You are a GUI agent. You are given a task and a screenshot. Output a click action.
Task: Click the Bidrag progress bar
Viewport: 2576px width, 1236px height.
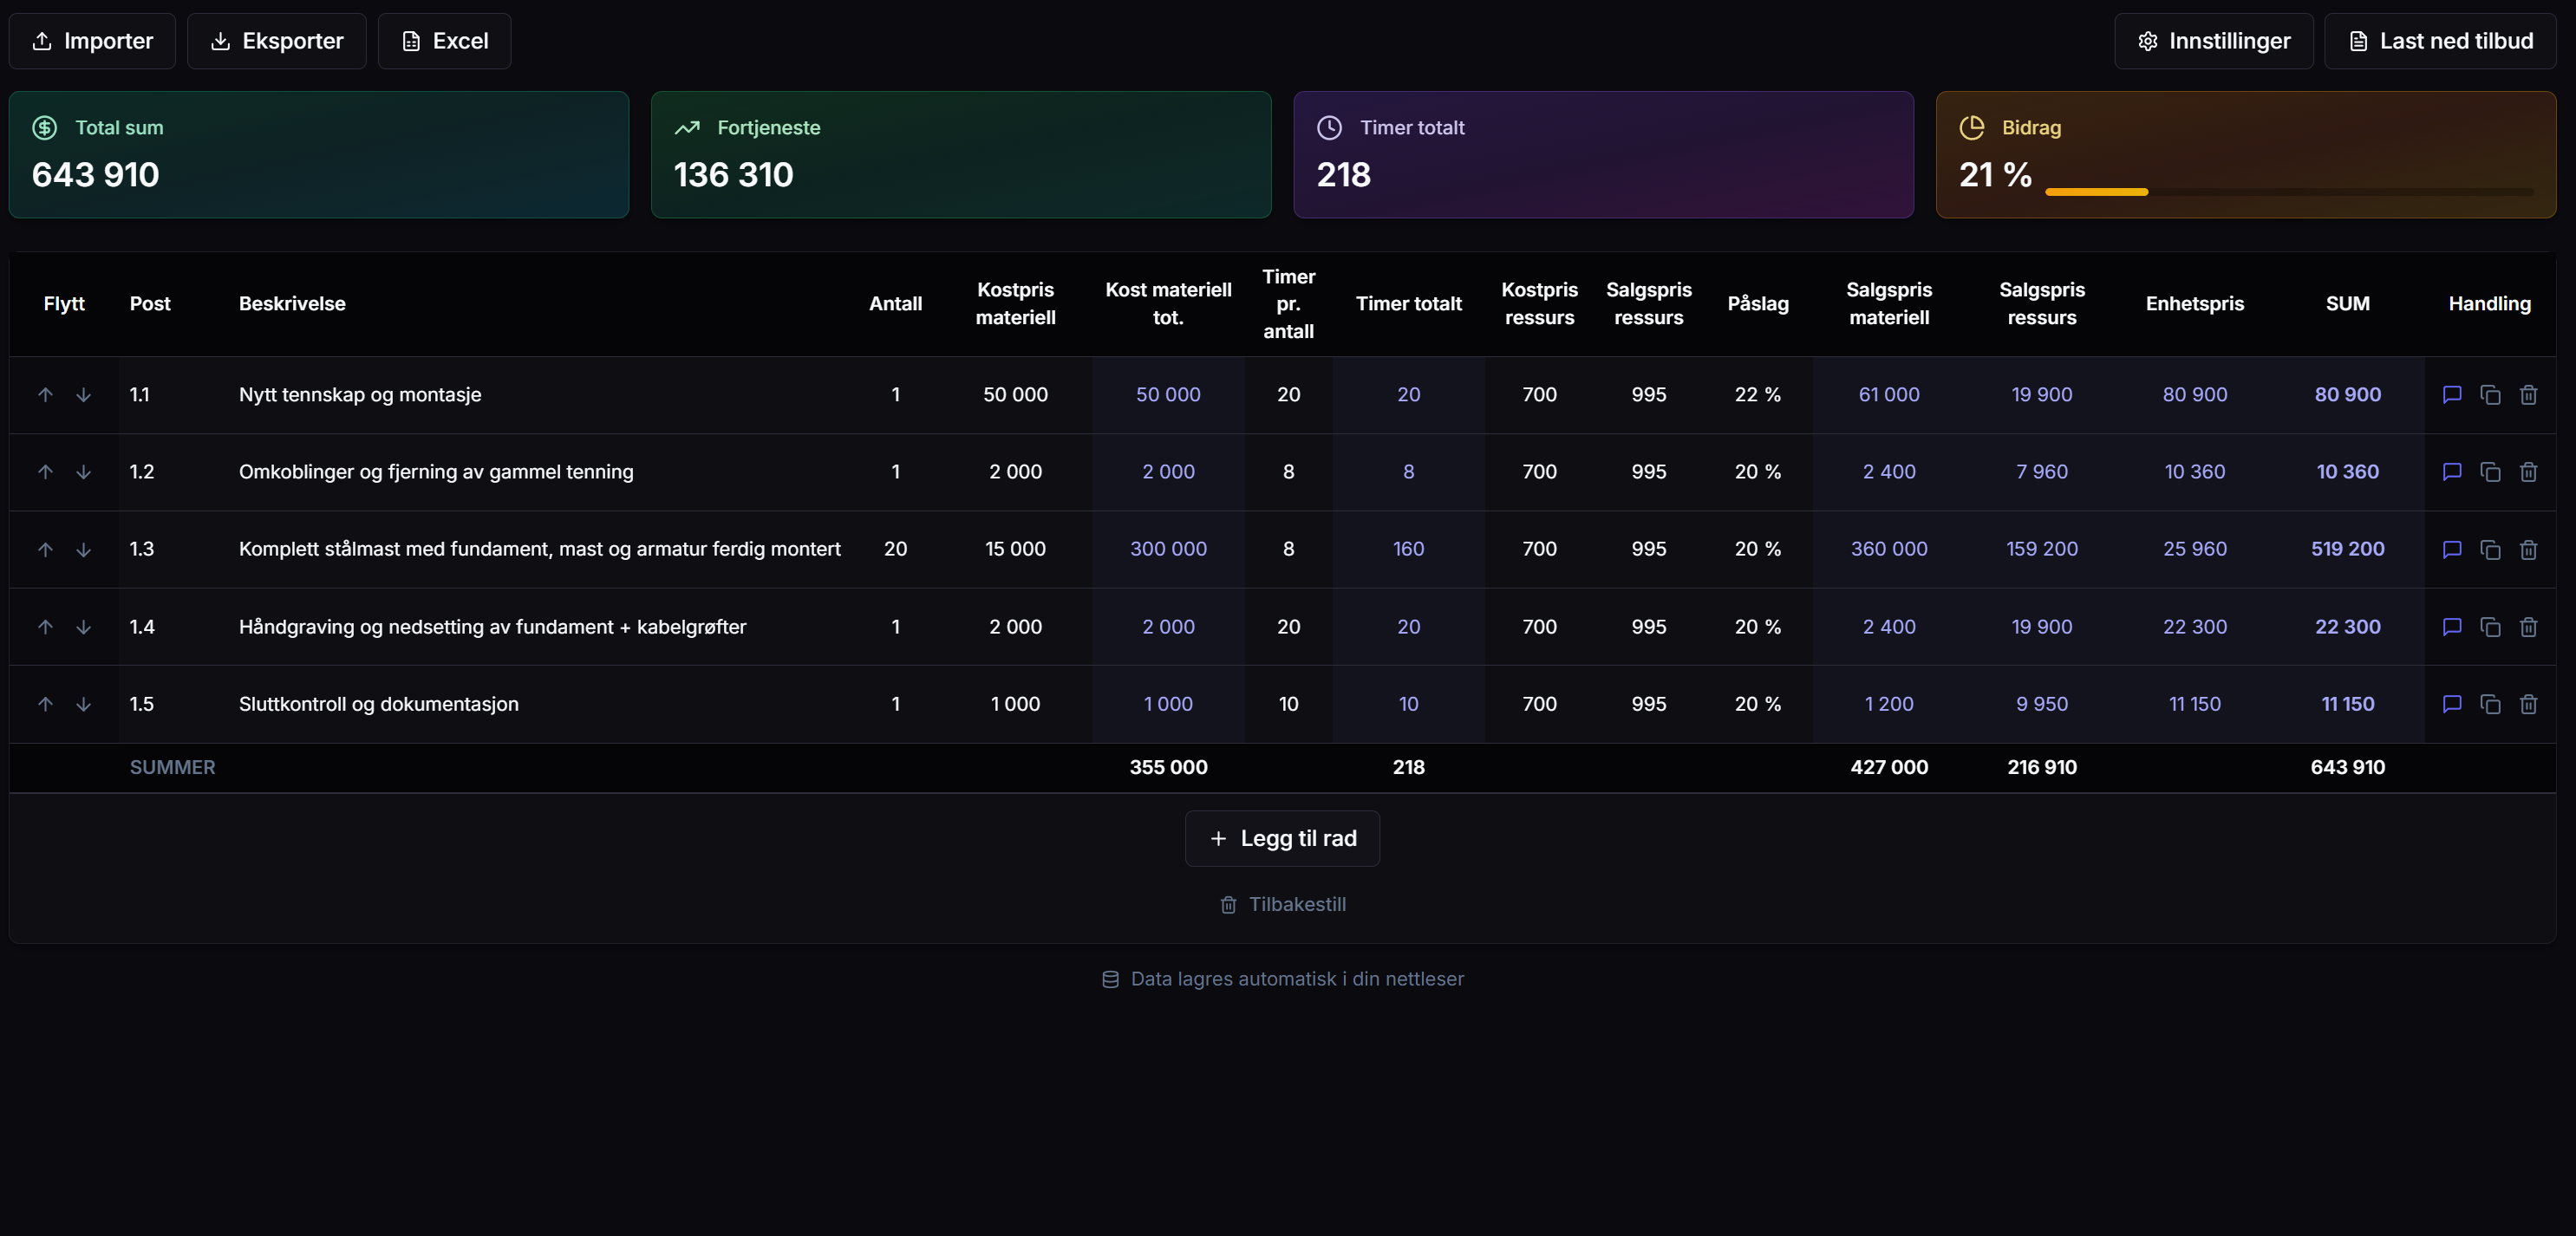pyautogui.click(x=2288, y=191)
